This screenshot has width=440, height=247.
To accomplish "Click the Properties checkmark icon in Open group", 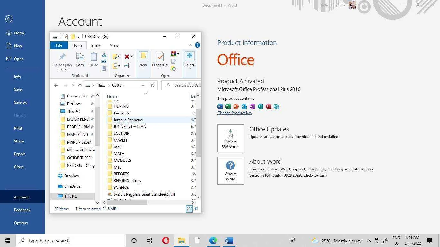I will [x=160, y=57].
